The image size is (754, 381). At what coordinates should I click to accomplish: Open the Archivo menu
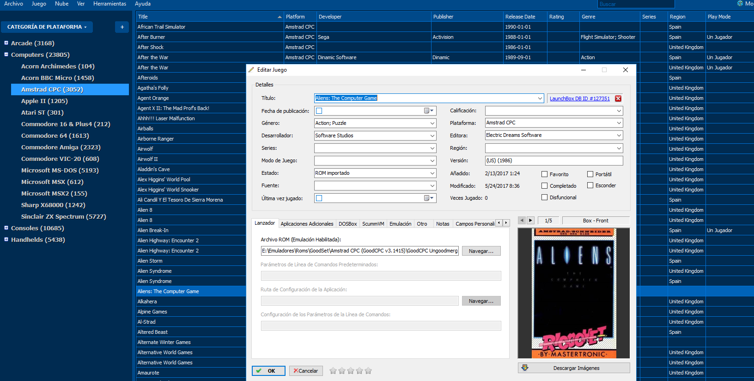13,4
